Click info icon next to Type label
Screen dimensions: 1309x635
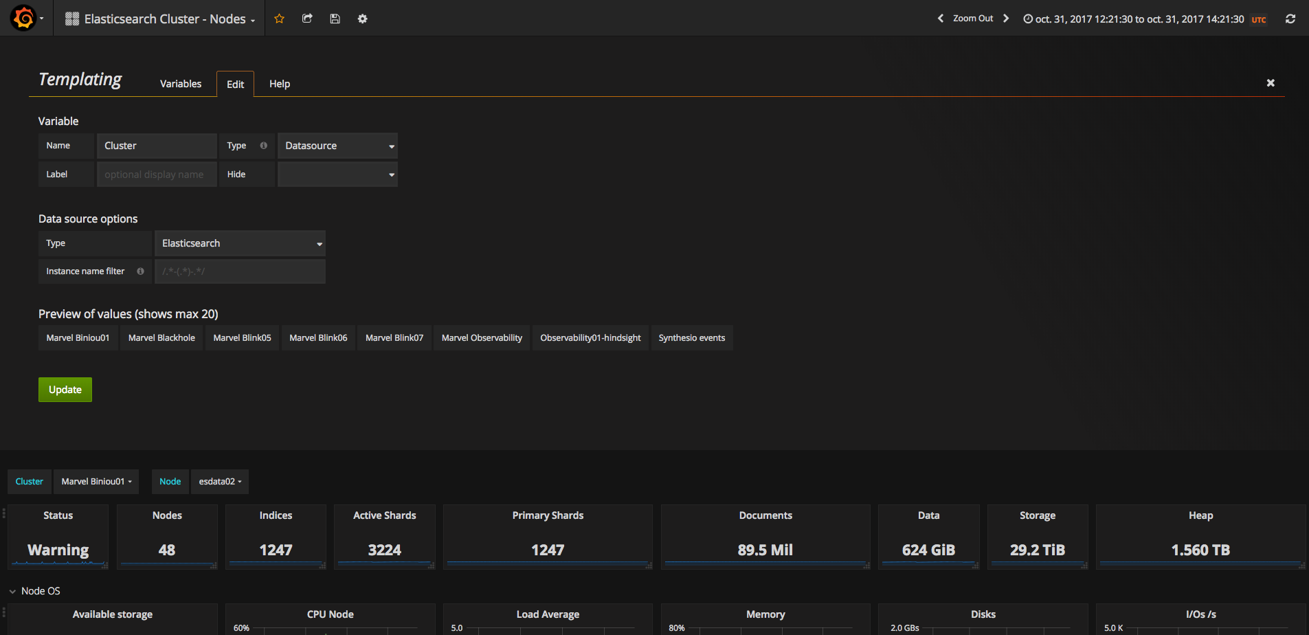263,146
